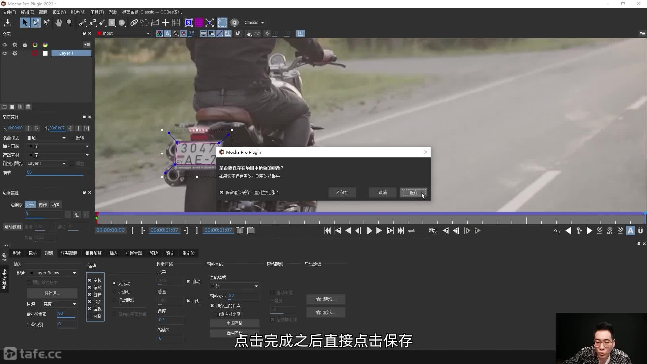Toggle the Autokey A button
The height and width of the screenshot is (364, 647).
630,231
